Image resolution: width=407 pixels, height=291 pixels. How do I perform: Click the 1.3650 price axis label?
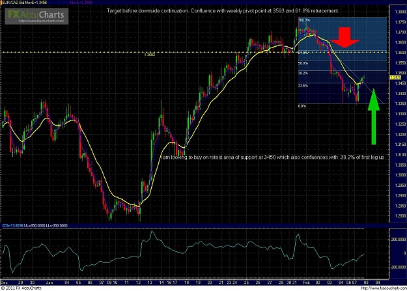pyautogui.click(x=400, y=42)
